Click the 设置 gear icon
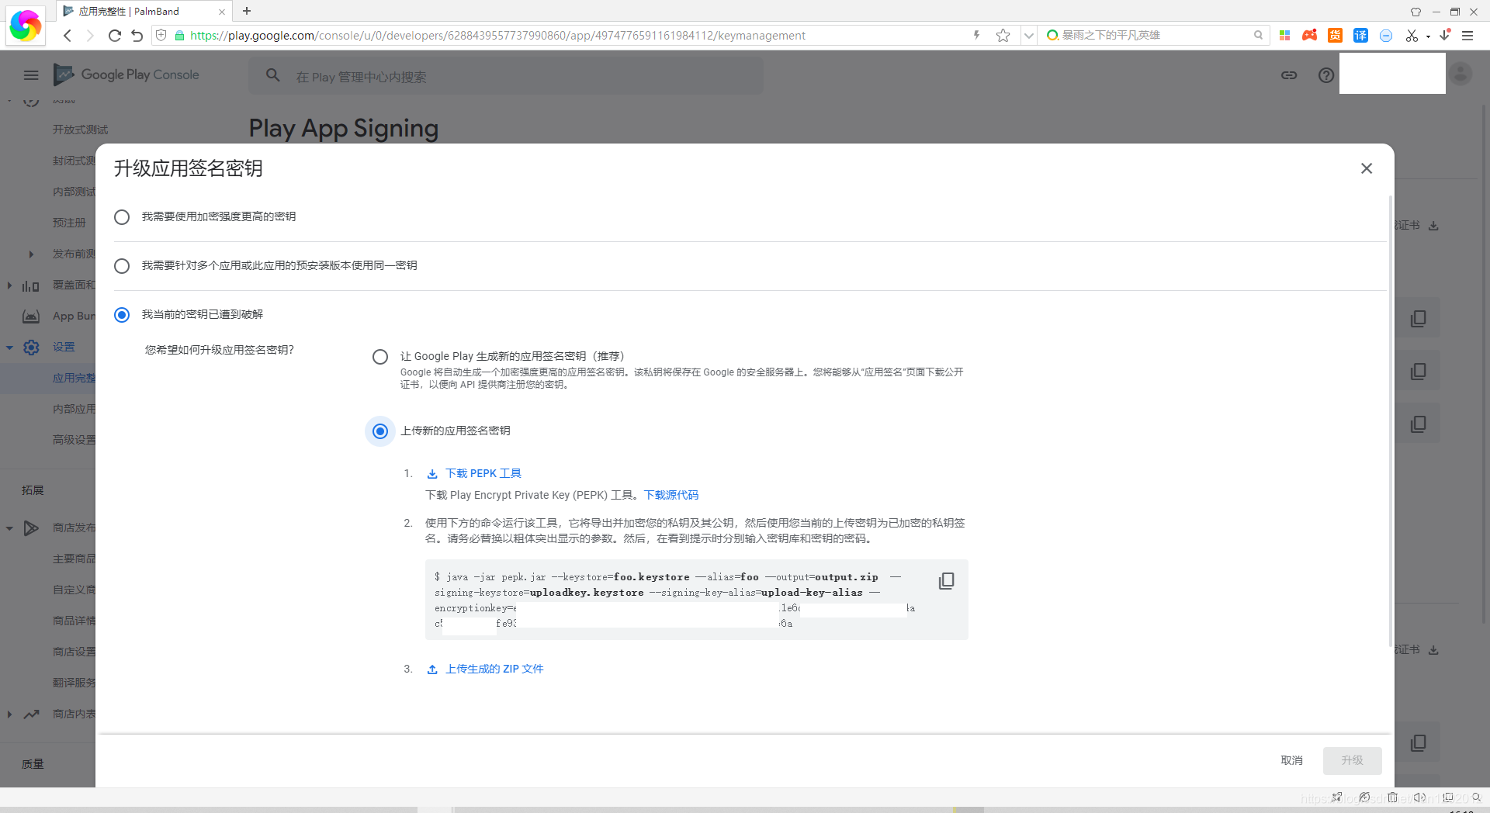1490x813 pixels. (31, 348)
